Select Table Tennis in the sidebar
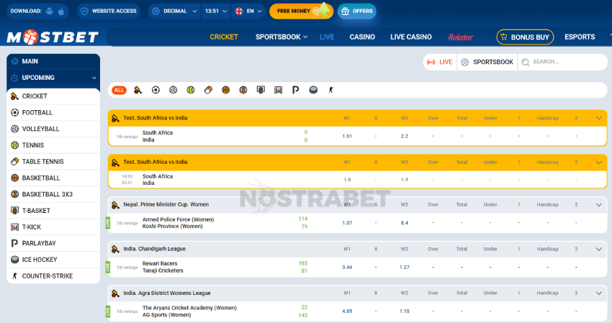The height and width of the screenshot is (323, 612). click(x=53, y=161)
